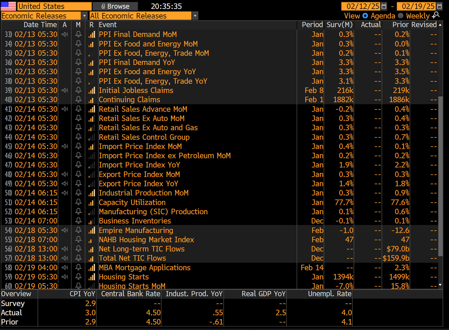Image resolution: width=449 pixels, height=330 pixels.
Task: Open the Economic Releases dropdown arrow
Action: click(84, 16)
